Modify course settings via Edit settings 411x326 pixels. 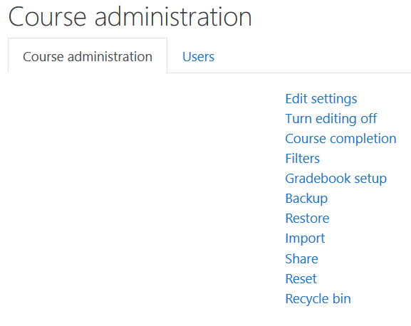click(321, 99)
